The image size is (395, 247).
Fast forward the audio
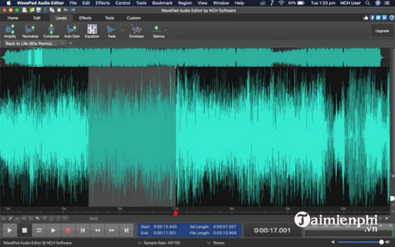[112, 230]
